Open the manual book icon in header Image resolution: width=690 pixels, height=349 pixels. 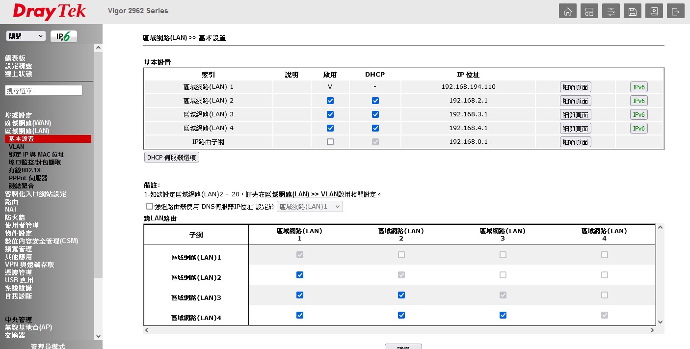point(654,11)
